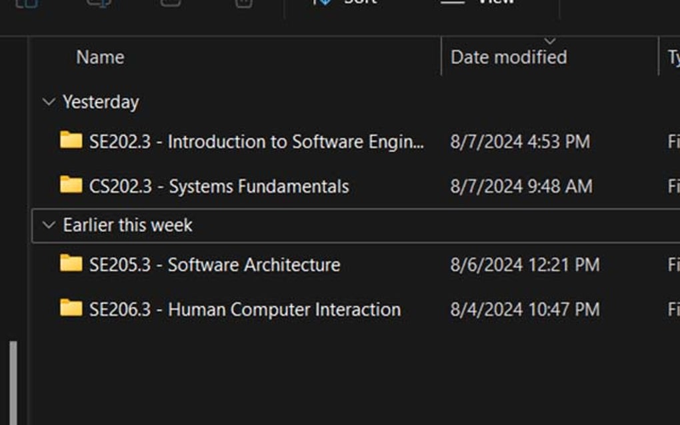Select the SE205.3 - Software Architecture name
The width and height of the screenshot is (680, 425).
[215, 264]
